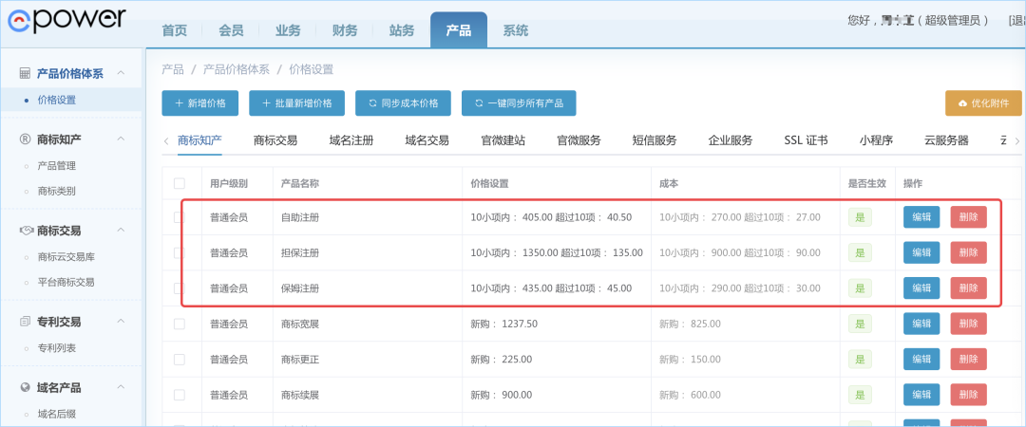This screenshot has width=1026, height=427.
Task: Click the 商标知产 registered-mark sidebar icon
Action: point(26,139)
